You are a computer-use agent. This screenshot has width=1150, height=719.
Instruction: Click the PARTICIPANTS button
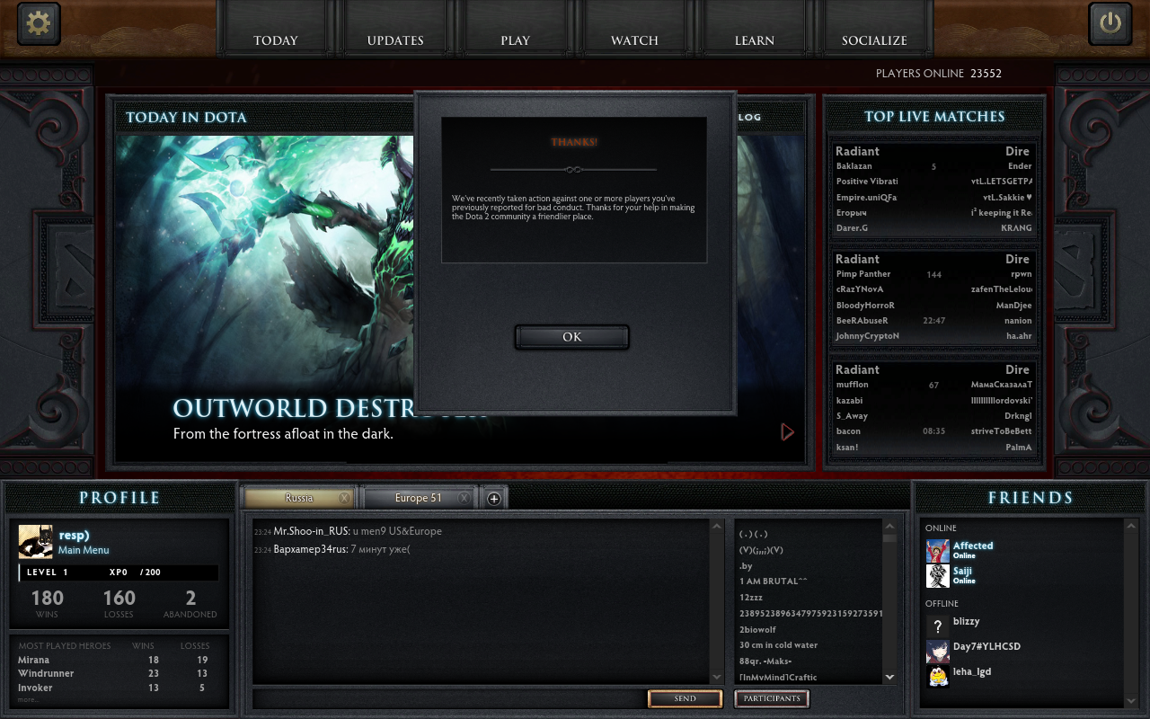772,698
